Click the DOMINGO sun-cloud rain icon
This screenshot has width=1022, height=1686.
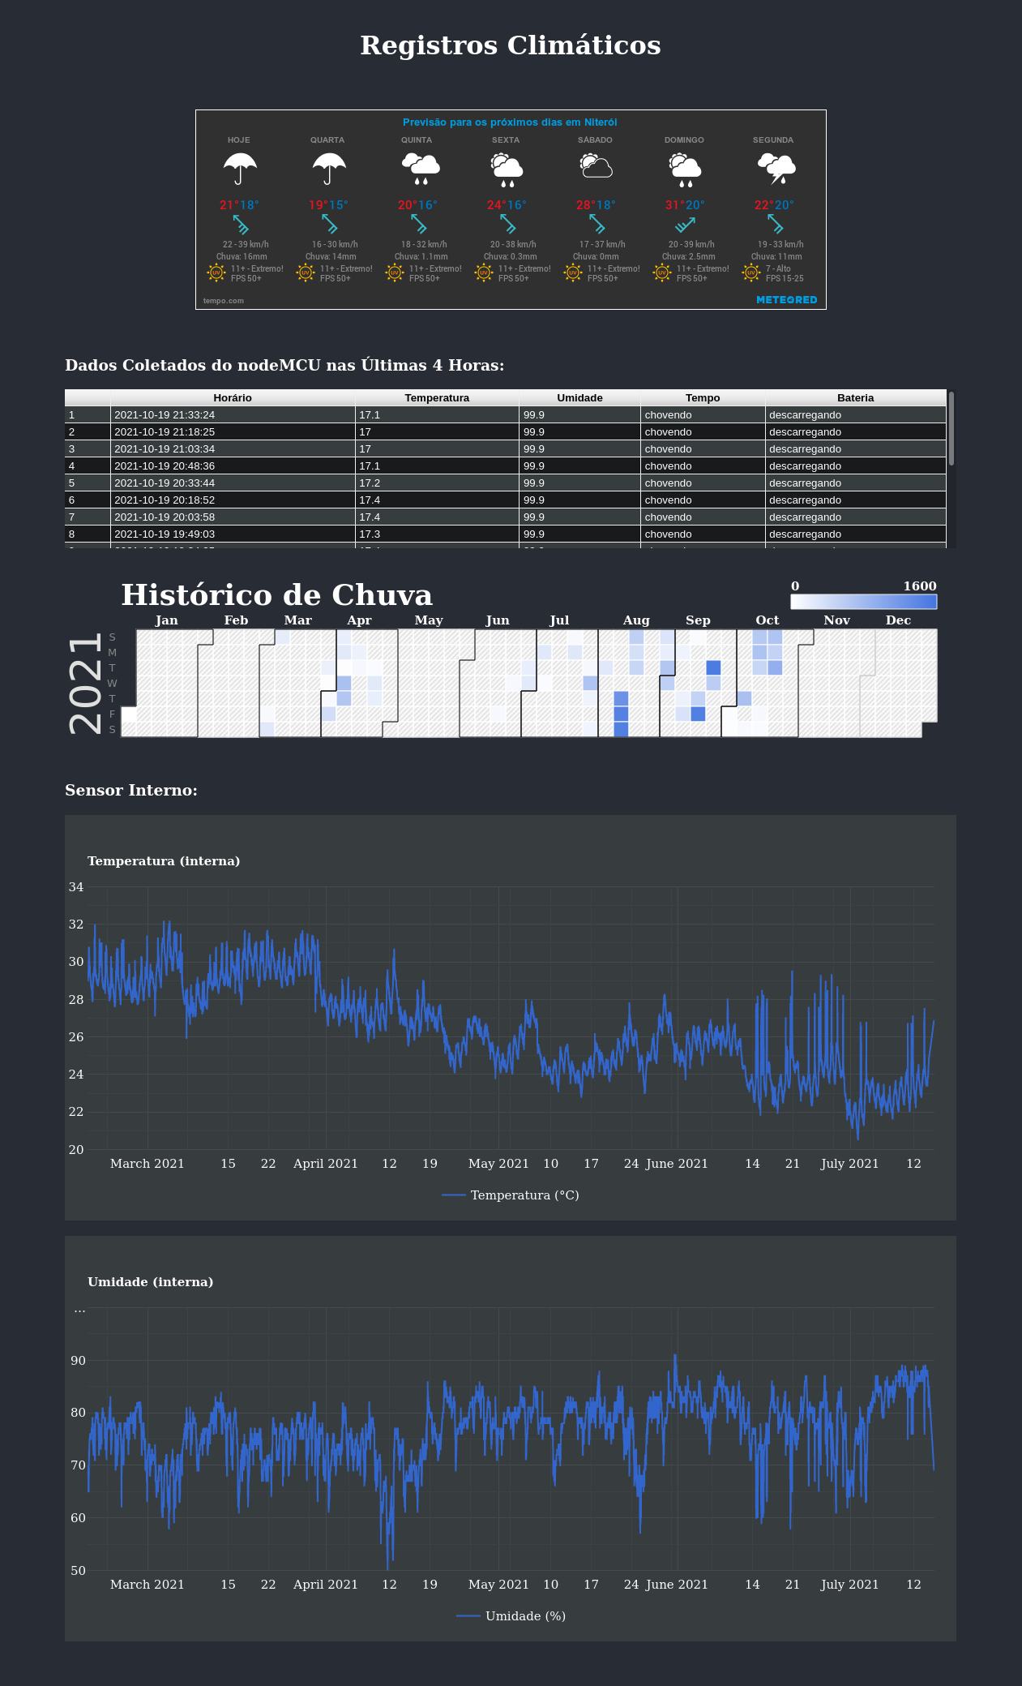[x=686, y=169]
